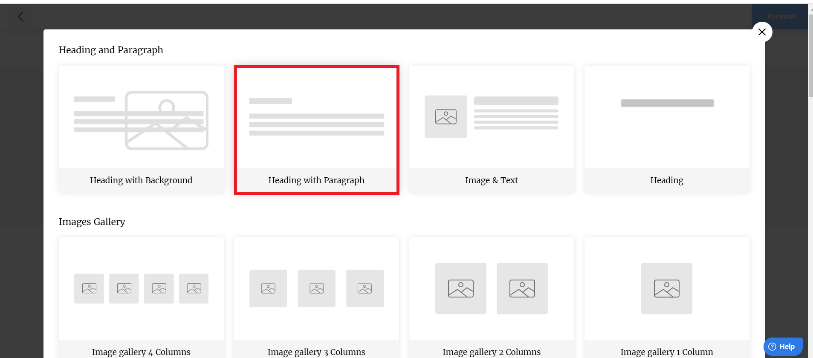Screen dimensions: 813x358
Task: Pick Image gallery 1 Column layout
Action: coord(667,297)
